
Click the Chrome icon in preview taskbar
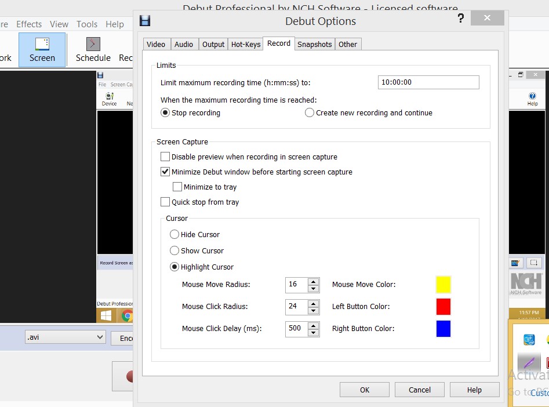[127, 315]
